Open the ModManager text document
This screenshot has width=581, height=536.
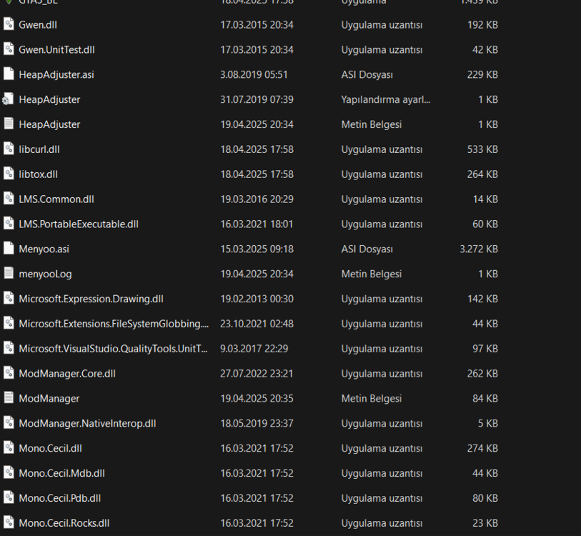pos(48,398)
